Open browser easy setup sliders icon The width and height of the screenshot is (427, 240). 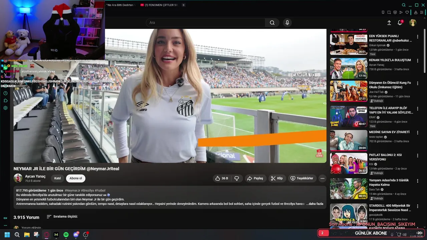[422, 12]
